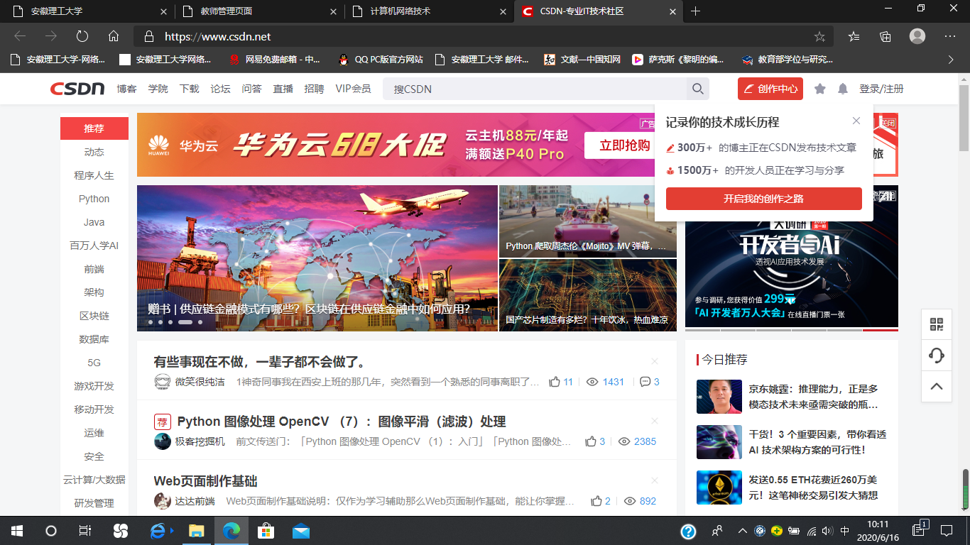Image resolution: width=970 pixels, height=545 pixels.
Task: Open the CSDN notifications bell
Action: click(x=843, y=89)
